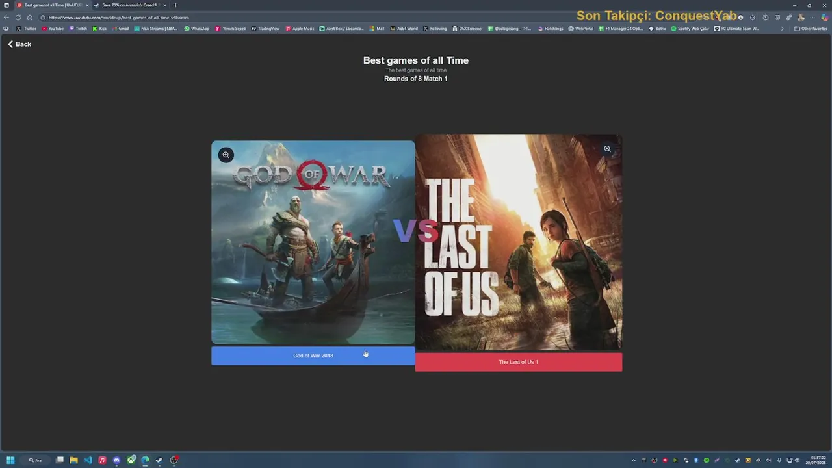
Task: Open the Following bookmark
Action: [x=435, y=29]
